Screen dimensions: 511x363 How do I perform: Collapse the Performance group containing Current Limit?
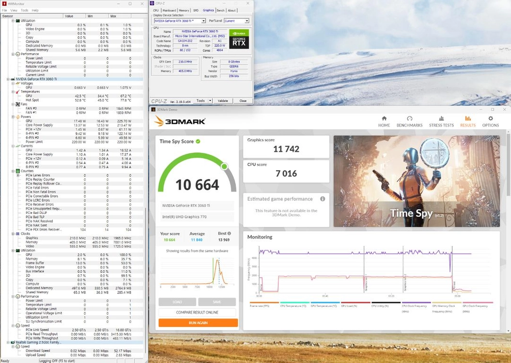tap(13, 54)
